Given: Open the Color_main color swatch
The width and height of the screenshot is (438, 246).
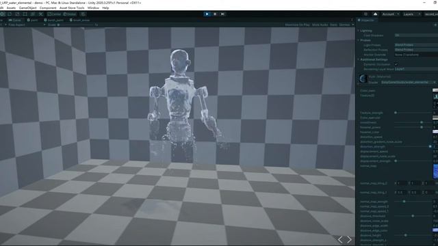Looking at the screenshot, I should (x=435, y=90).
